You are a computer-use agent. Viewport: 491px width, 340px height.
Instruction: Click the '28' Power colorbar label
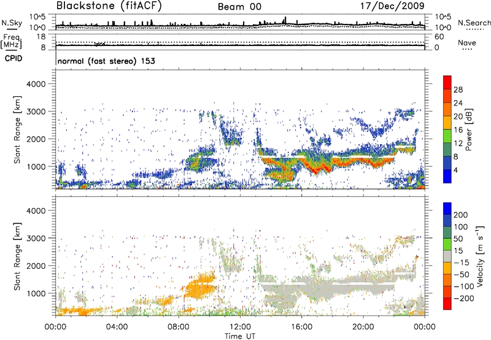point(458,90)
